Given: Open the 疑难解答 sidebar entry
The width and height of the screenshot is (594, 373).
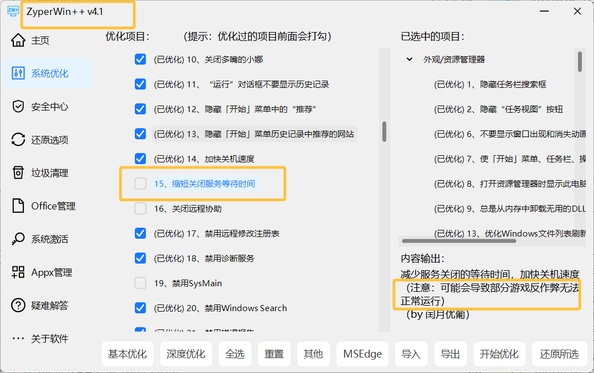Looking at the screenshot, I should point(49,306).
